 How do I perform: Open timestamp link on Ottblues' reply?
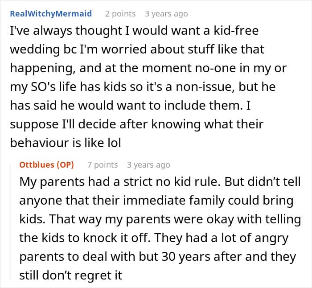click(x=148, y=165)
